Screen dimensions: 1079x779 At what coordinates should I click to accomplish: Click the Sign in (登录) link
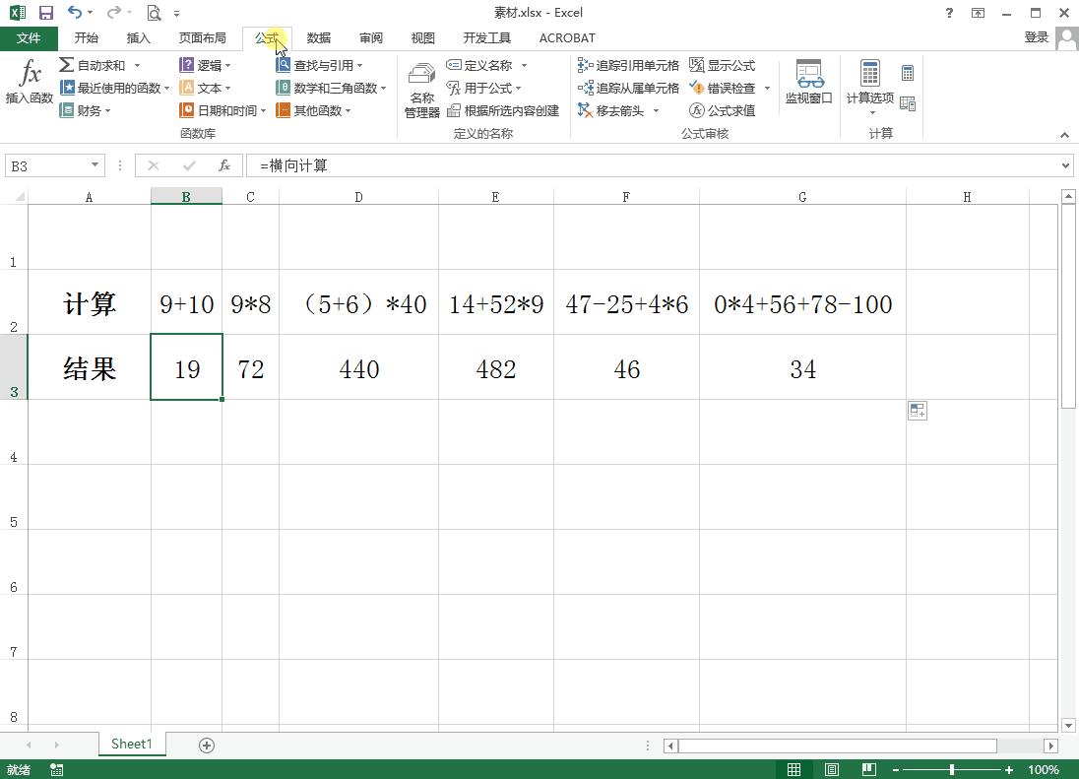1037,37
